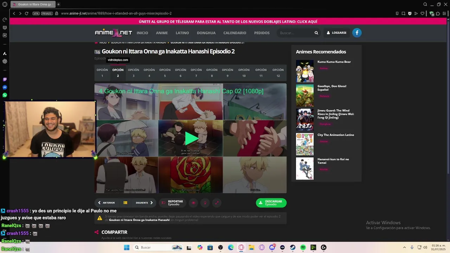Open the Easy Setup menu icon
The image size is (450, 253).
(x=444, y=13)
